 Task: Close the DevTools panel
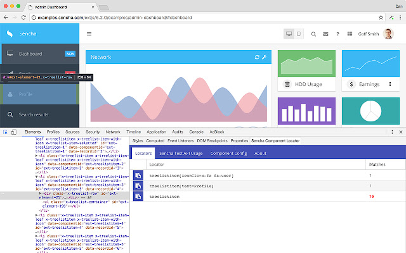click(401, 132)
